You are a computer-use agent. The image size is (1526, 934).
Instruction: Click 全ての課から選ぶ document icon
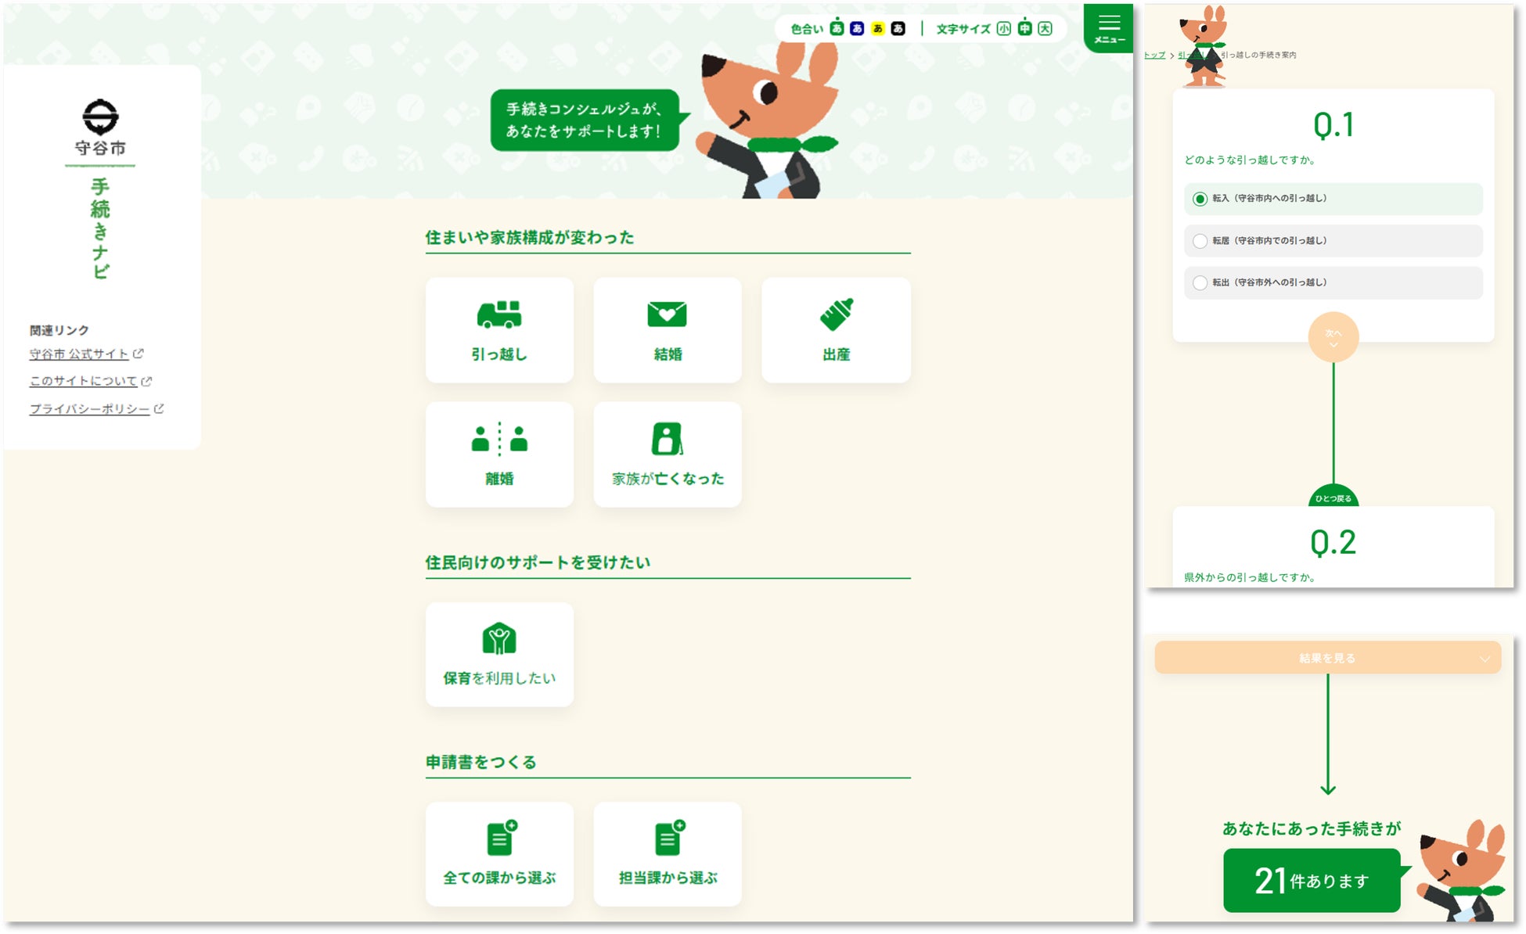pos(499,839)
